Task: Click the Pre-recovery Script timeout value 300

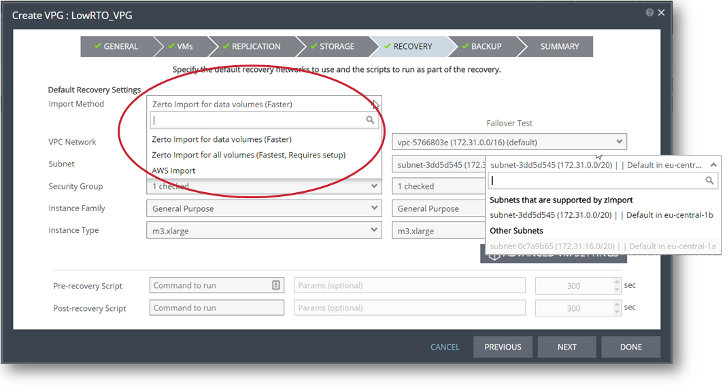Action: pos(573,286)
